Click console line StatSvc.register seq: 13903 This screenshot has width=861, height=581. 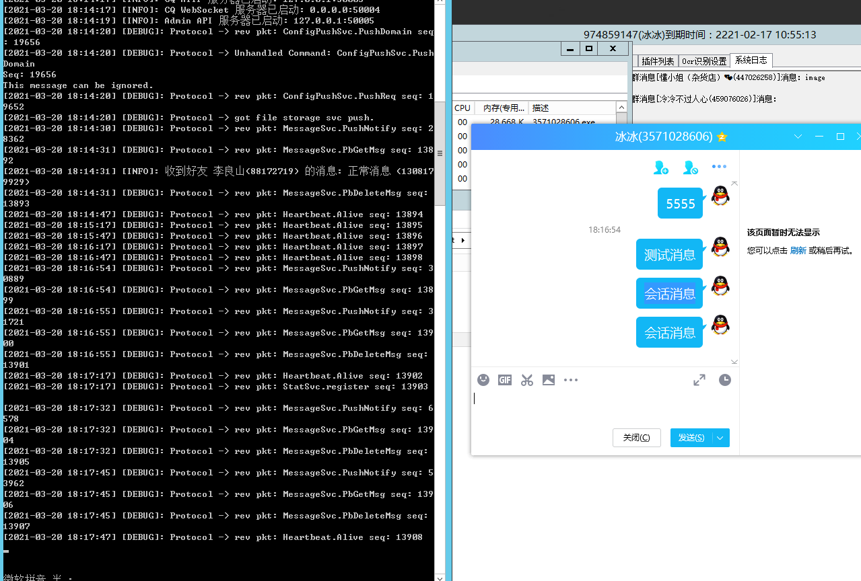click(215, 387)
